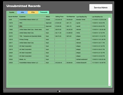The width and height of the screenshot is (123, 95).
Task: Click est materials $551.70
Action: coord(71,26)
